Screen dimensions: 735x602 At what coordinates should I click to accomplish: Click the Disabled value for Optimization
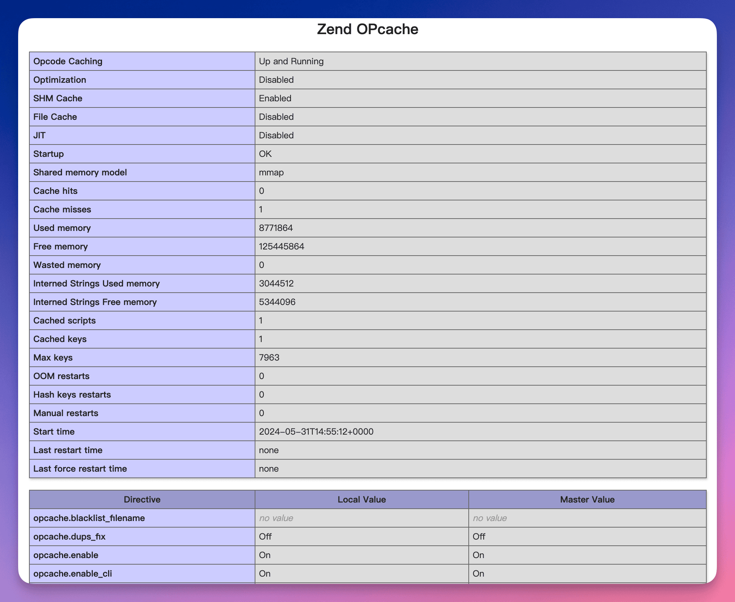point(276,80)
